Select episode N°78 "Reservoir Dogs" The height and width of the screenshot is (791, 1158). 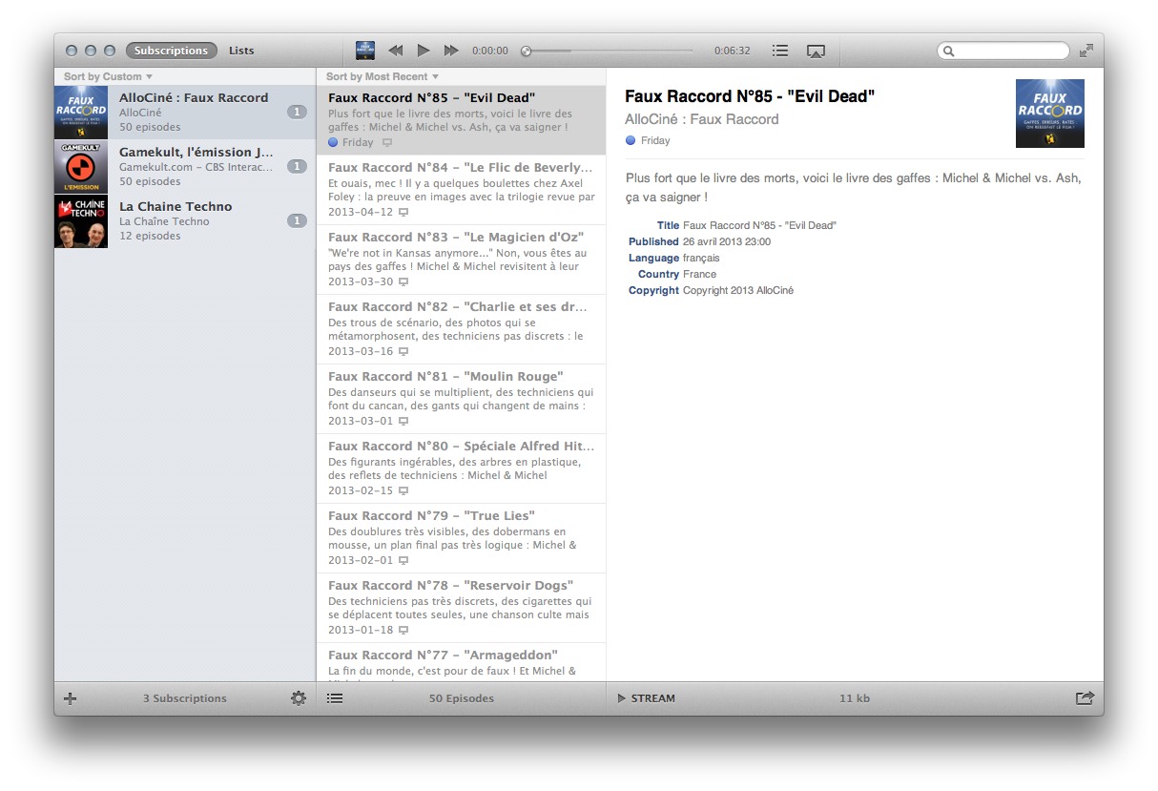(462, 608)
